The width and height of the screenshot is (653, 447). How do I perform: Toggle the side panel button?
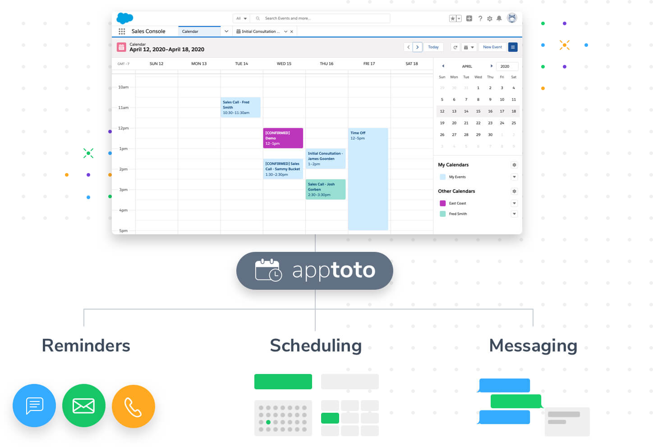(513, 47)
